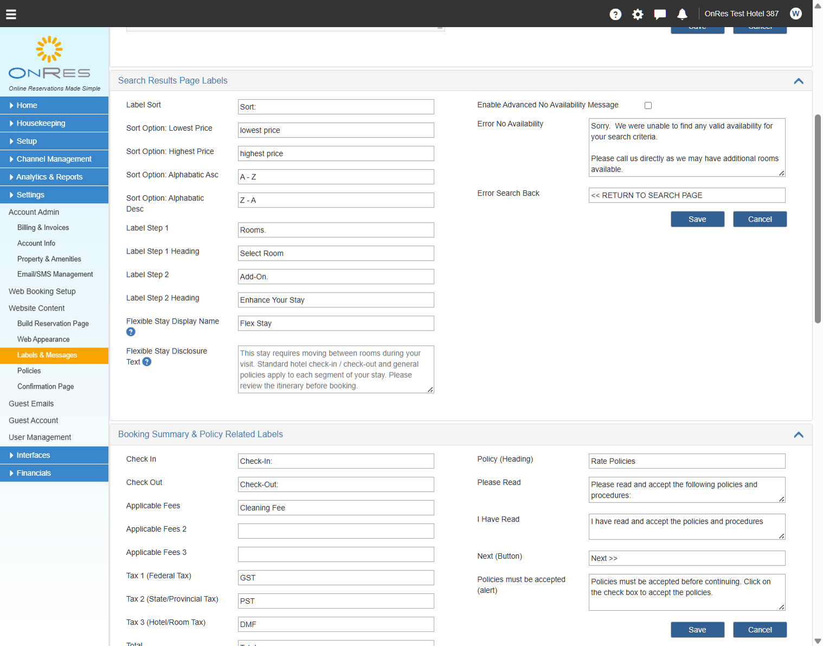
Task: Open the user avatar W icon
Action: pyautogui.click(x=795, y=14)
